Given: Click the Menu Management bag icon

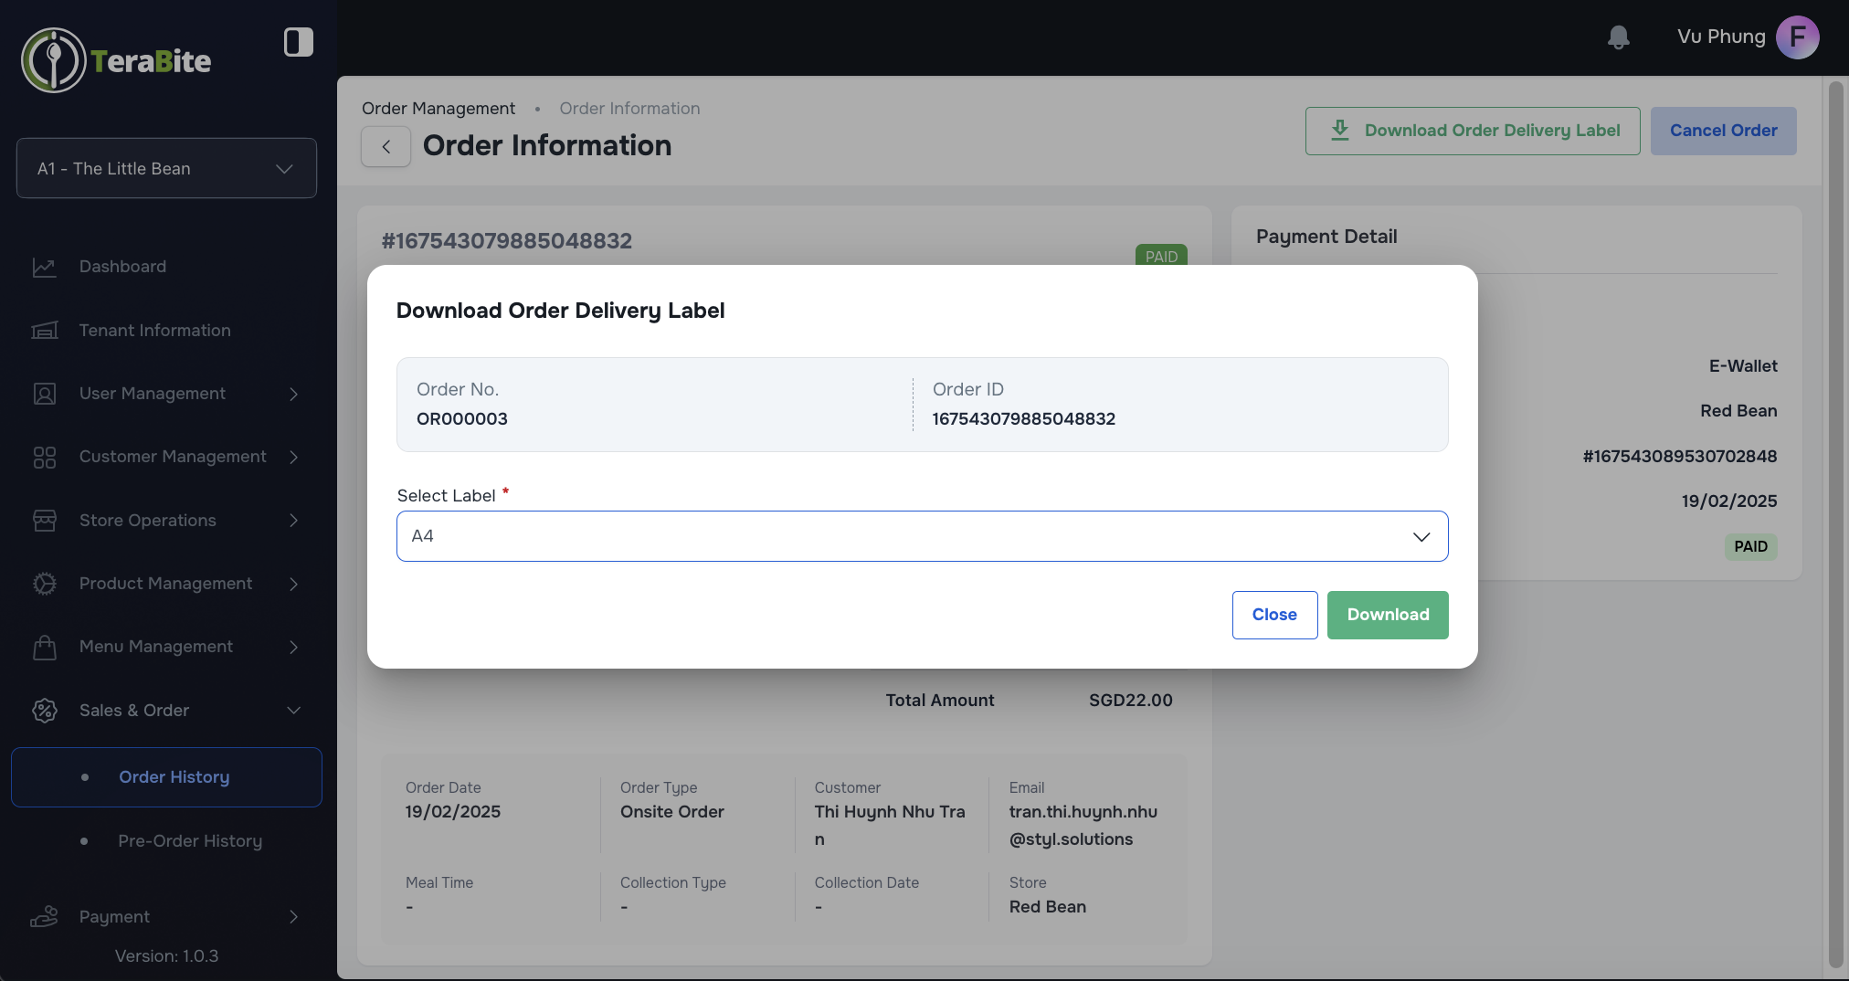Looking at the screenshot, I should click(x=45, y=648).
